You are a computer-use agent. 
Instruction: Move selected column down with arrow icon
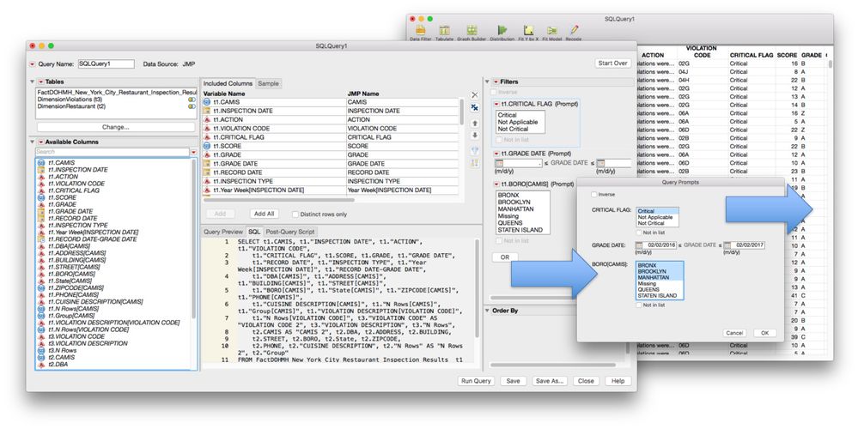pyautogui.click(x=474, y=135)
